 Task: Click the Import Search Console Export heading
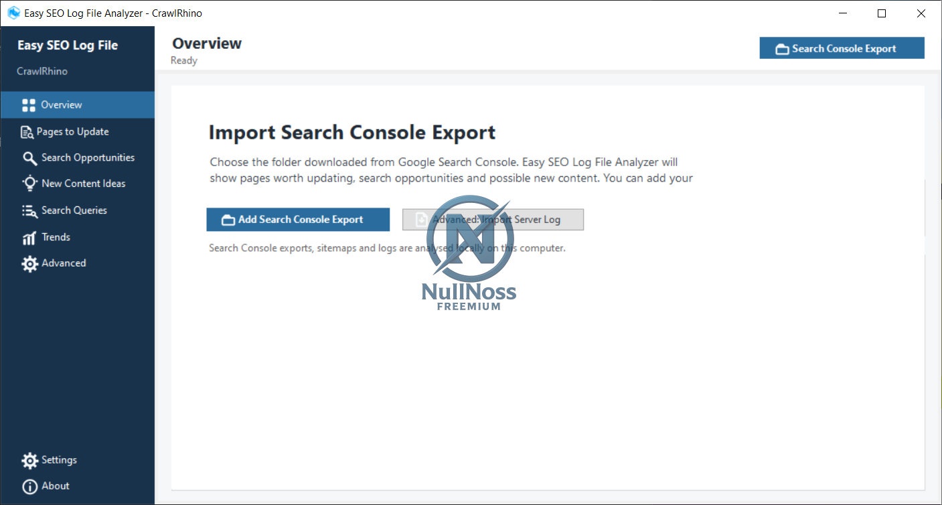tap(352, 133)
